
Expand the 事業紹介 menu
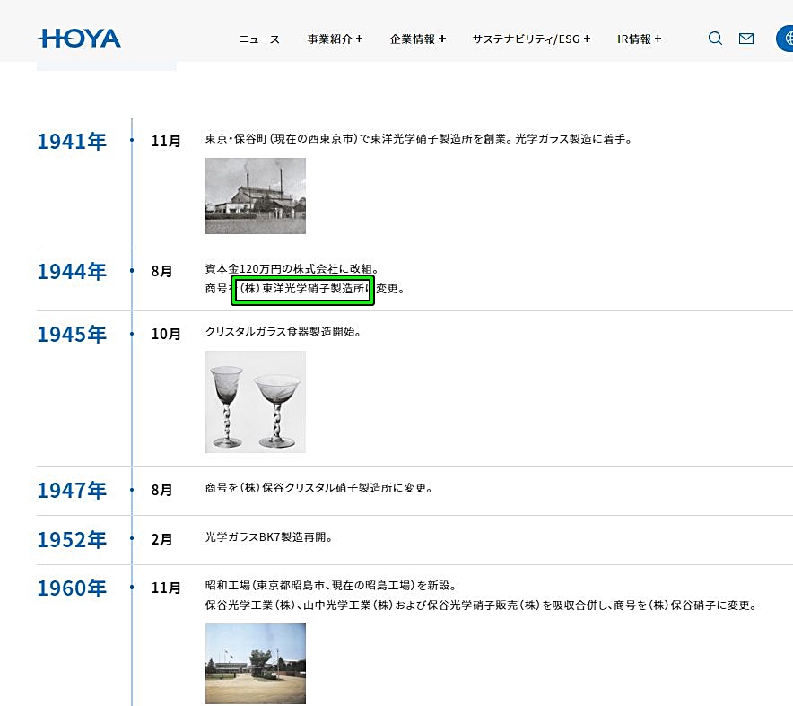(x=335, y=39)
